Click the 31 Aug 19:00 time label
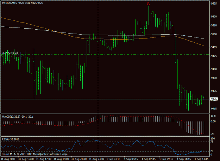Screen dimensions: 220x161 point(61,159)
